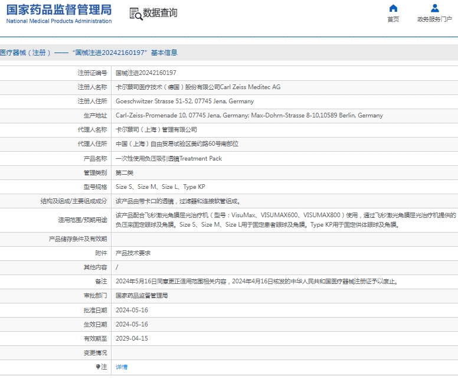This screenshot has width=458, height=379.
Task: Select the intended use text mentioning VisuMax
Action: [x=286, y=220]
